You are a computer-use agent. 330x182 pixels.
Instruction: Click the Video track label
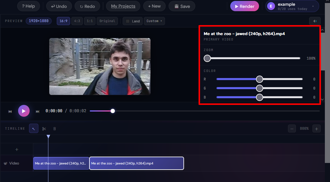click(14, 163)
